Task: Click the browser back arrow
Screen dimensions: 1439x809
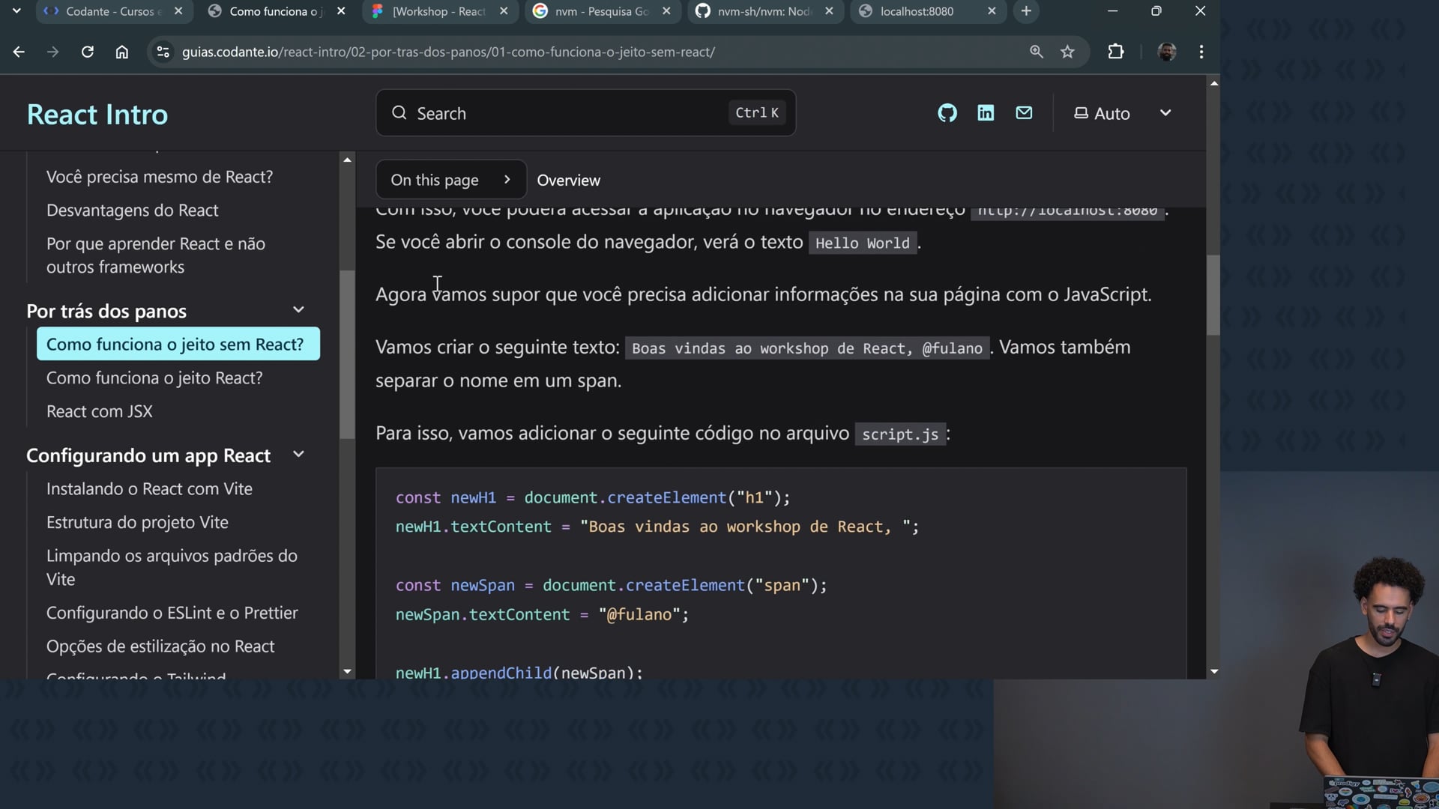Action: [19, 52]
